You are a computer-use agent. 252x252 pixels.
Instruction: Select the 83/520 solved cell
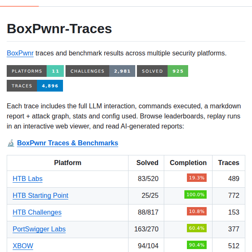146,179
